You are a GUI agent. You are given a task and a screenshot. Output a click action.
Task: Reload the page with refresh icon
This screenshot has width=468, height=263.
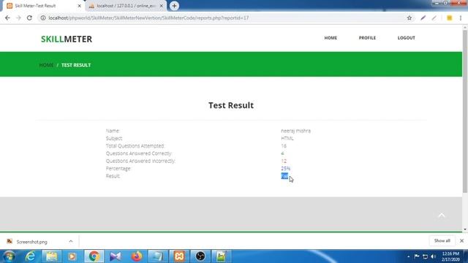click(29, 18)
